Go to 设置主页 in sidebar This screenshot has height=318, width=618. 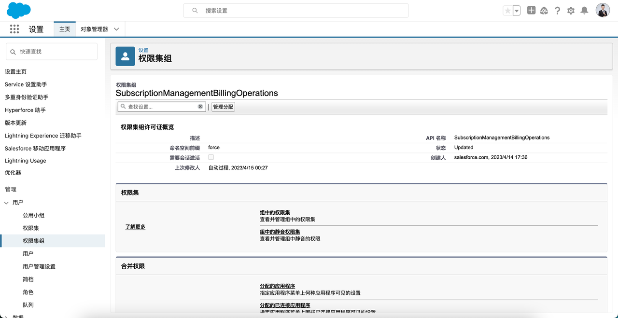point(15,71)
